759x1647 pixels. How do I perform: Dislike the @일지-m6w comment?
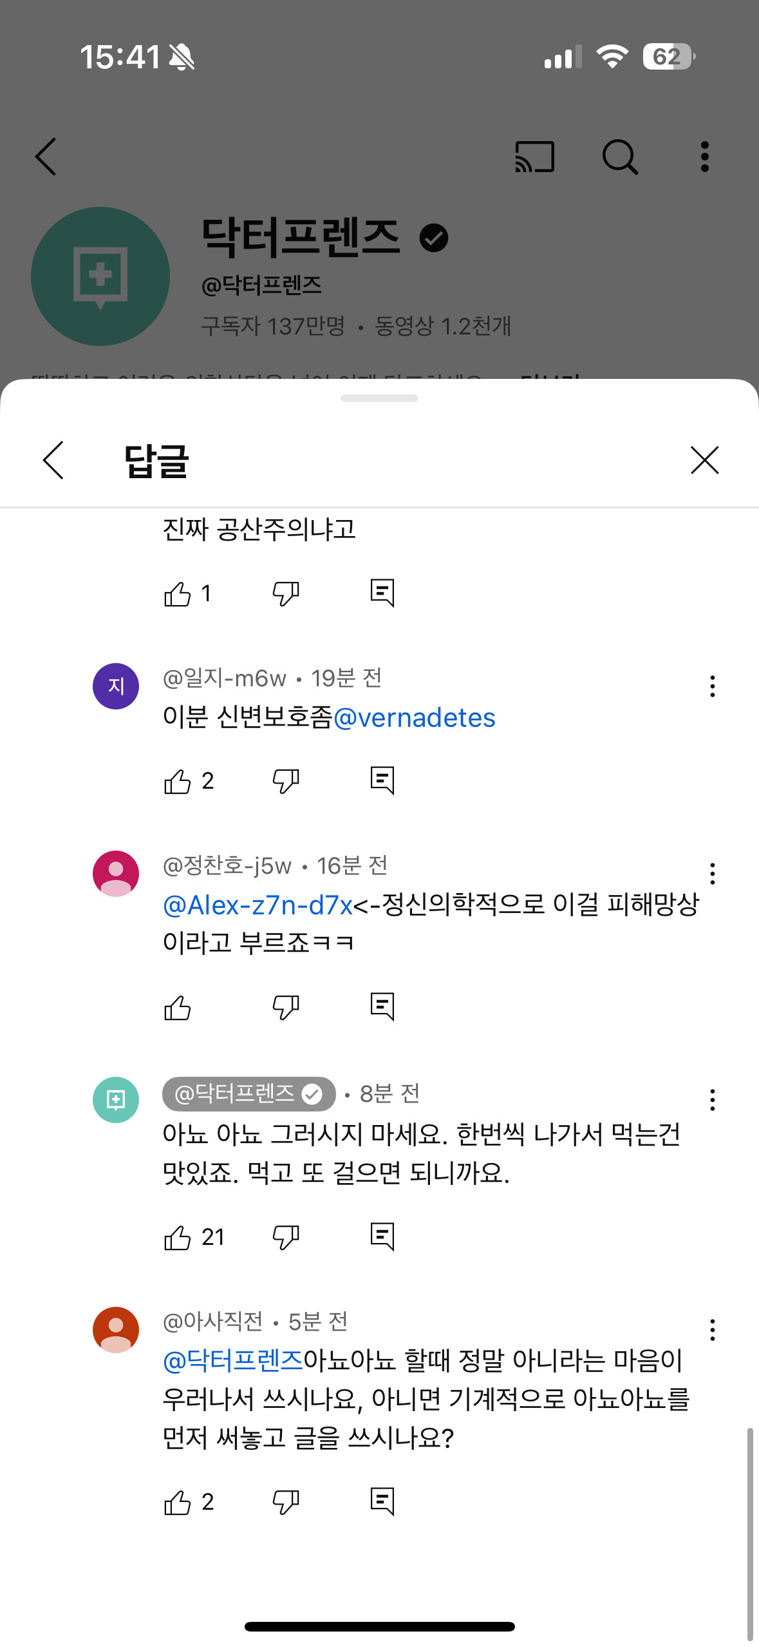click(286, 781)
